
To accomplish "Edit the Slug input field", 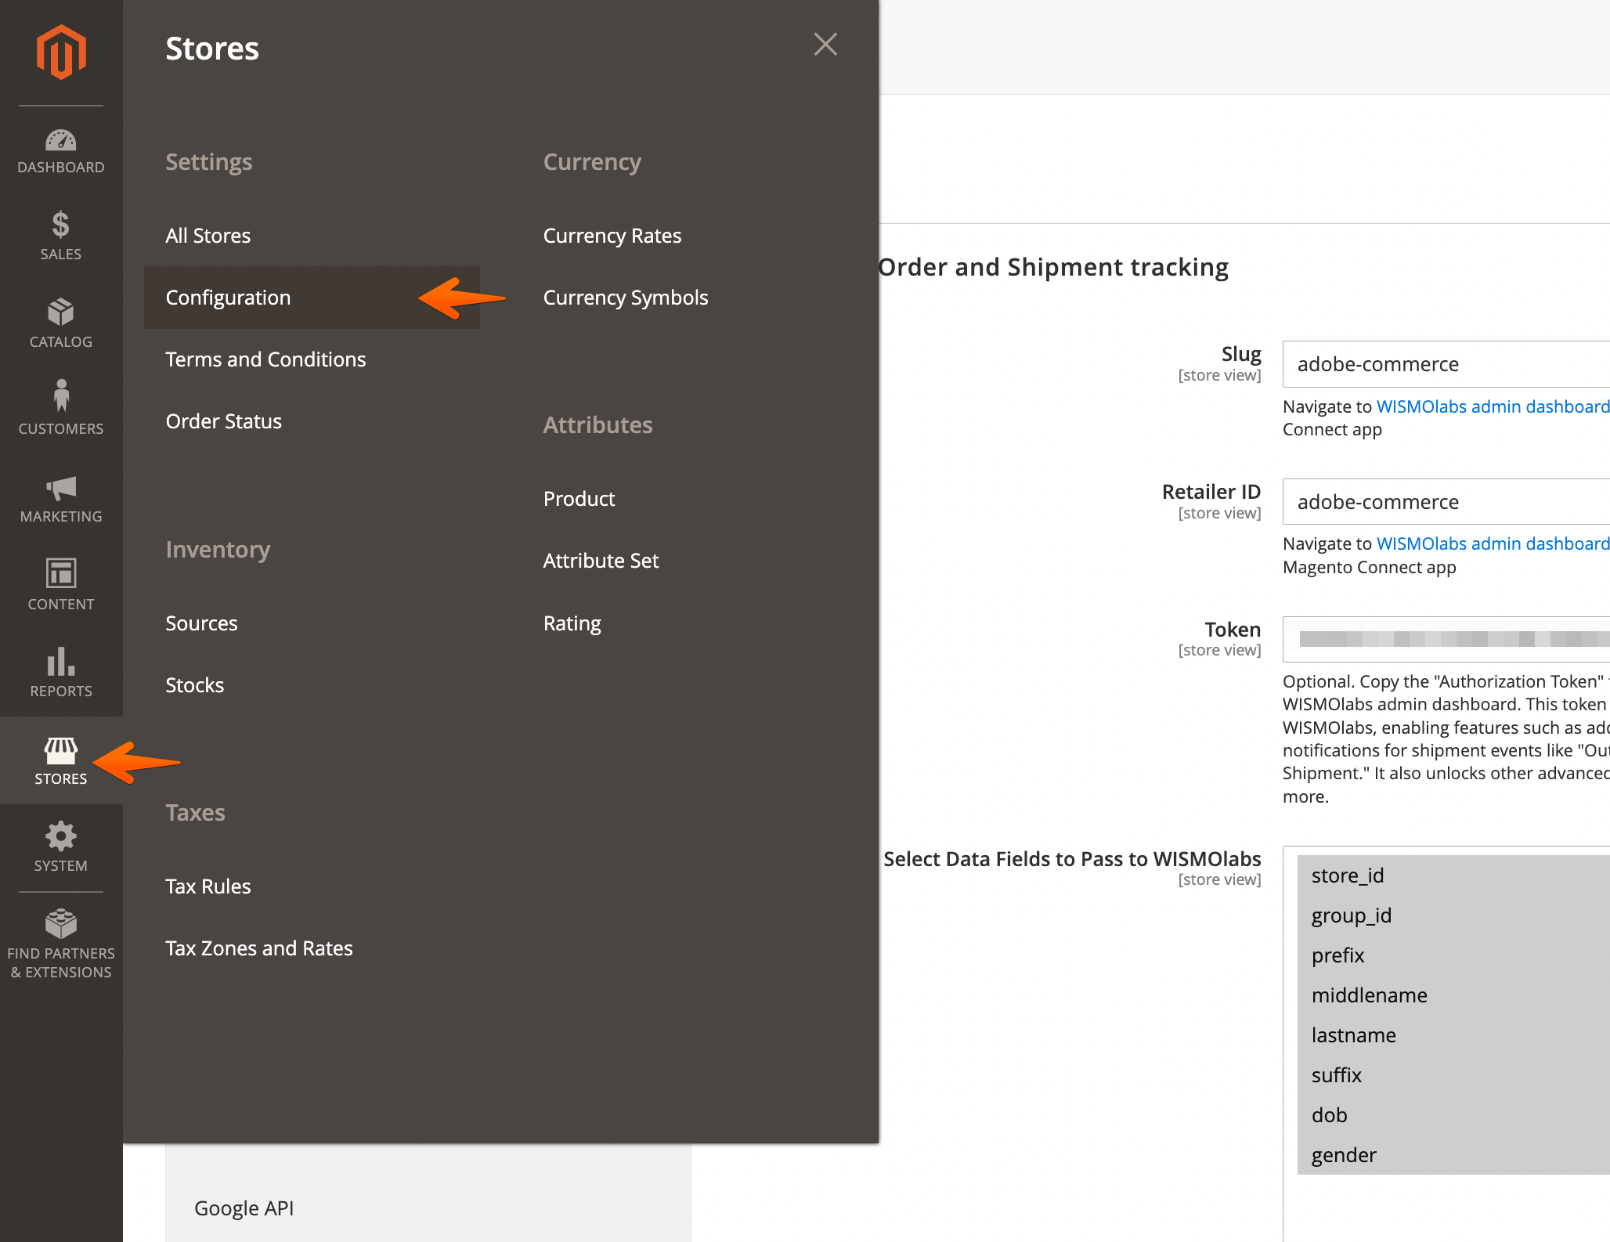I will click(1445, 364).
